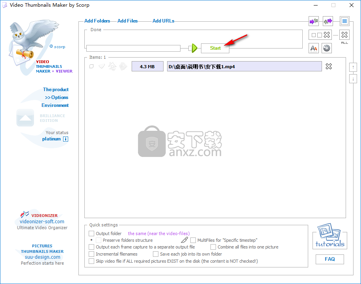Viewport: 361px width, 284px height.
Task: Click the Brilliance Edition arrow icon
Action: point(25,118)
